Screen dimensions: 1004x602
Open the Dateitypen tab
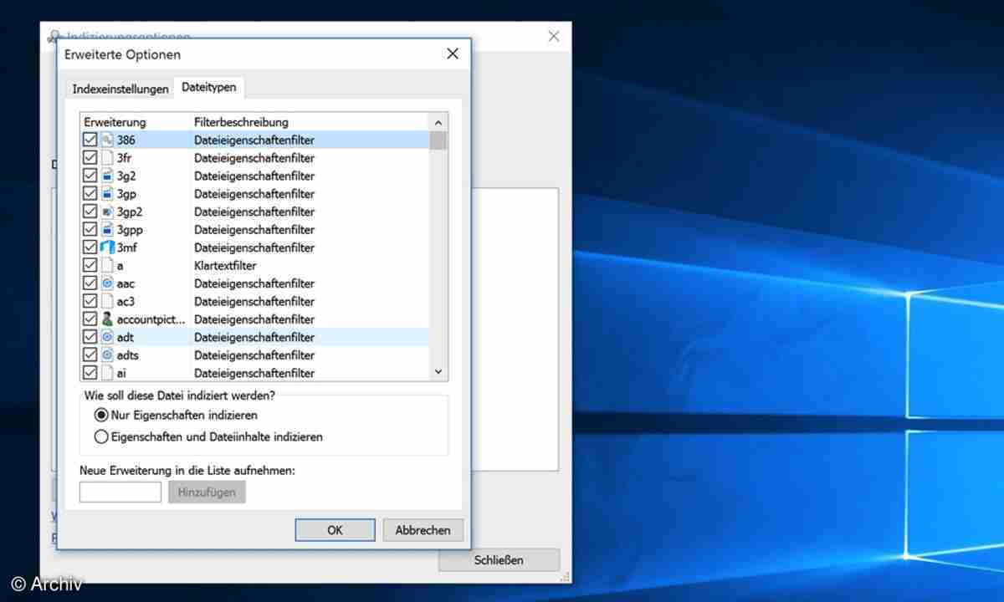pyautogui.click(x=208, y=87)
